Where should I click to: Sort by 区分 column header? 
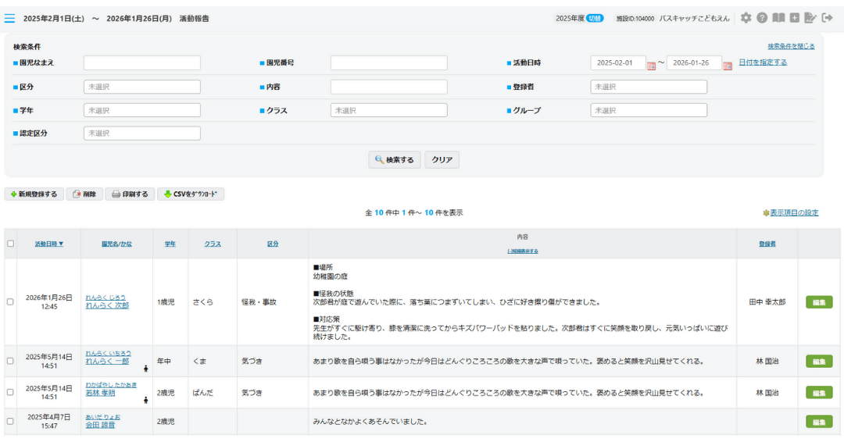tap(273, 244)
